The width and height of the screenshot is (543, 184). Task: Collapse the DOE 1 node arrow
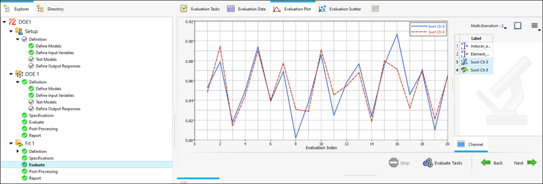(x=11, y=74)
